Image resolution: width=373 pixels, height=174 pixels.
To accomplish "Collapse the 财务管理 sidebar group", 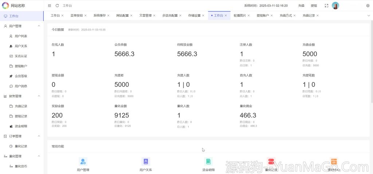I will [39, 96].
